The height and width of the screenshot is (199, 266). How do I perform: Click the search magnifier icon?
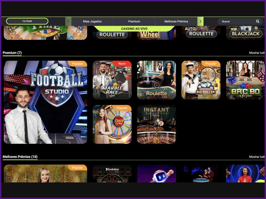click(x=257, y=21)
